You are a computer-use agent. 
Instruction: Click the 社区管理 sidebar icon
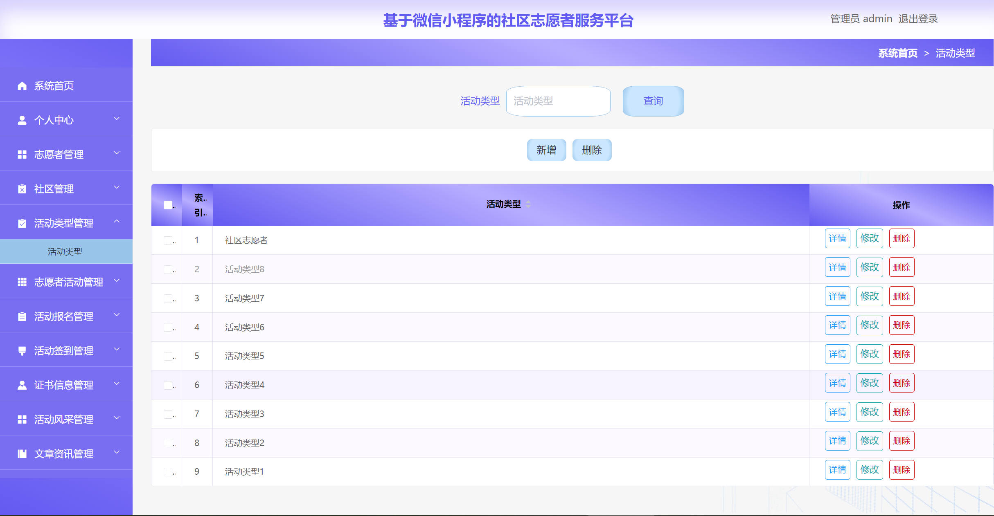[22, 188]
